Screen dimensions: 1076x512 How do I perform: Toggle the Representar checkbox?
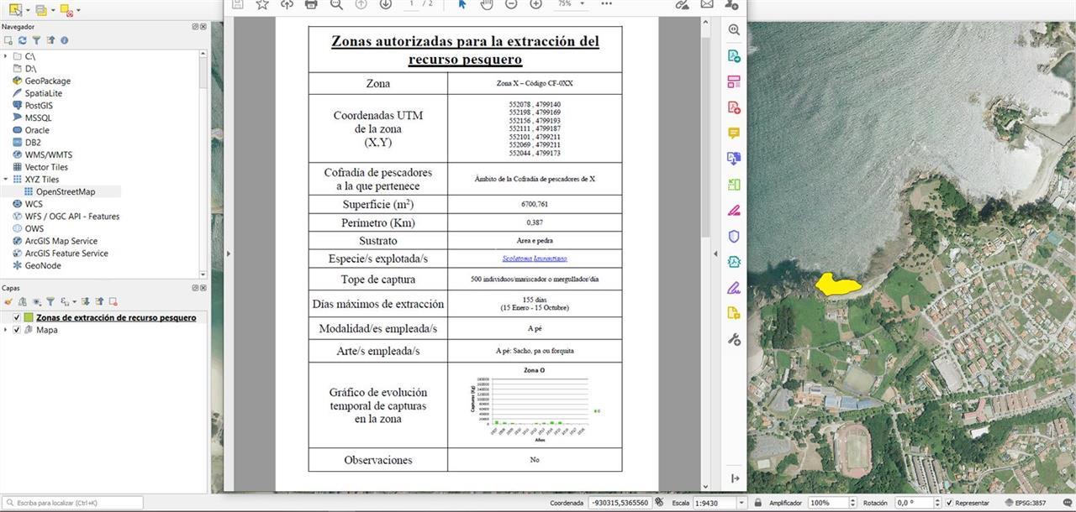tap(950, 503)
